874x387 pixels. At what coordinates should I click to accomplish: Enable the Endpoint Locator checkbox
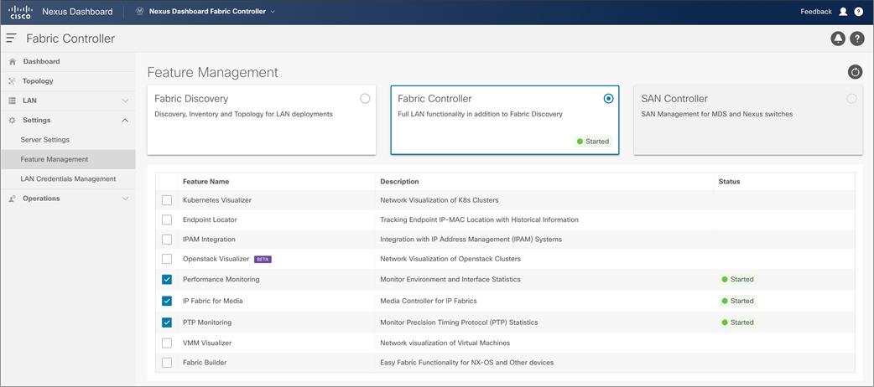[x=167, y=220]
